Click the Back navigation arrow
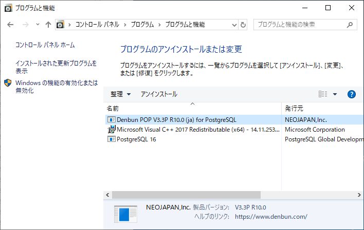This screenshot has width=364, height=230. 11,25
